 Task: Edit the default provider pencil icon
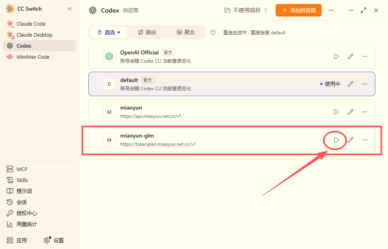click(351, 84)
